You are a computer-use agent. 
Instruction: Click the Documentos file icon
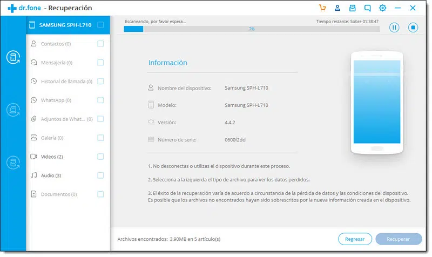33,194
